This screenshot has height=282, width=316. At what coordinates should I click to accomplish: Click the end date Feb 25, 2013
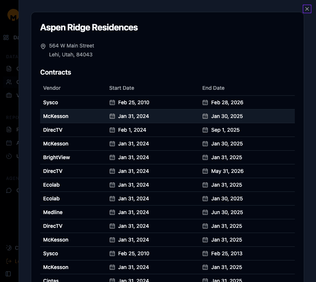tap(227, 253)
